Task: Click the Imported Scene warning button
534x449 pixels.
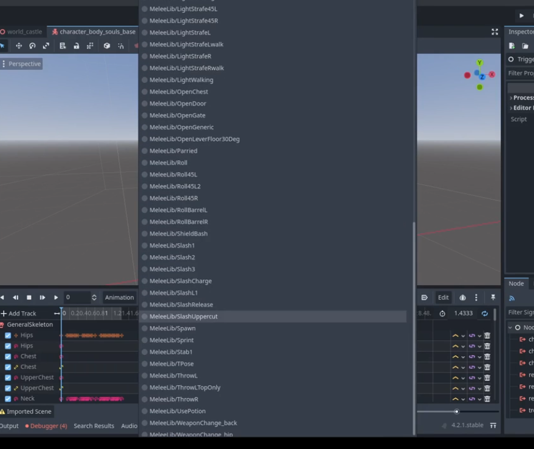Action: 27,412
